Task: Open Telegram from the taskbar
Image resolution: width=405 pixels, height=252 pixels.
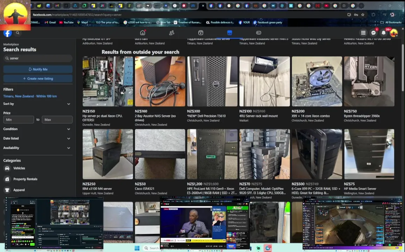Action: tap(268, 248)
